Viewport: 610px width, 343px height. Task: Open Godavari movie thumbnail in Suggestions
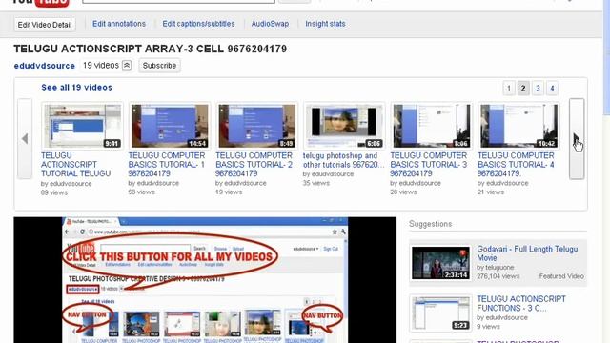click(440, 263)
